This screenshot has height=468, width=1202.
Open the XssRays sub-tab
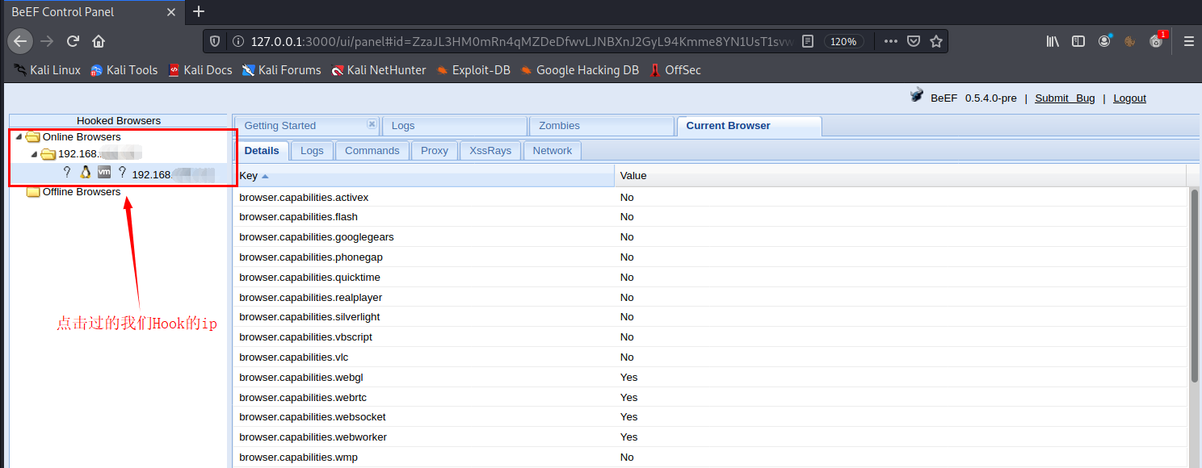coord(490,151)
